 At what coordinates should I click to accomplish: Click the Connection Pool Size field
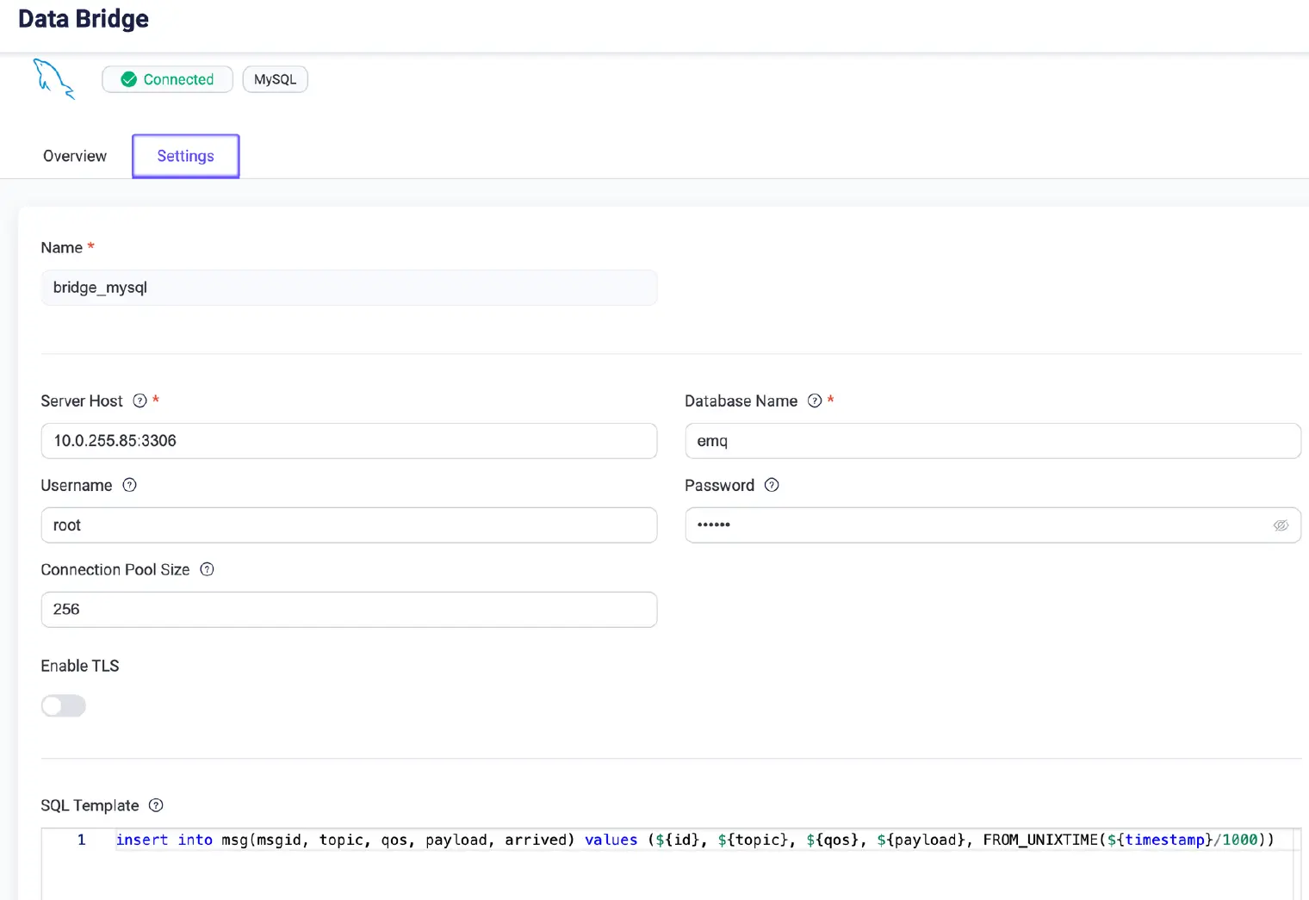(x=349, y=610)
